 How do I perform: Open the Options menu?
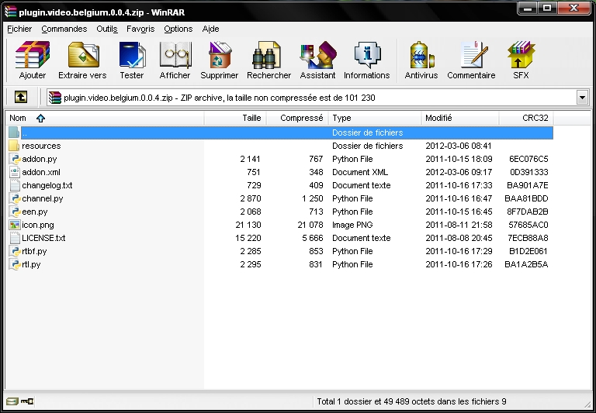pyautogui.click(x=178, y=29)
